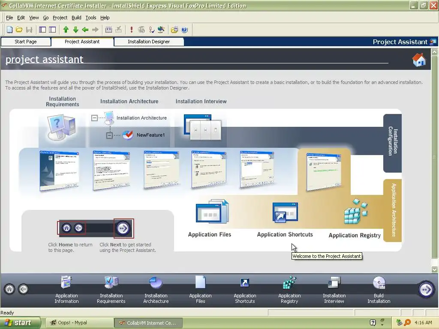The height and width of the screenshot is (329, 439).
Task: Click the red exclamation toolbar icon
Action: (131, 30)
